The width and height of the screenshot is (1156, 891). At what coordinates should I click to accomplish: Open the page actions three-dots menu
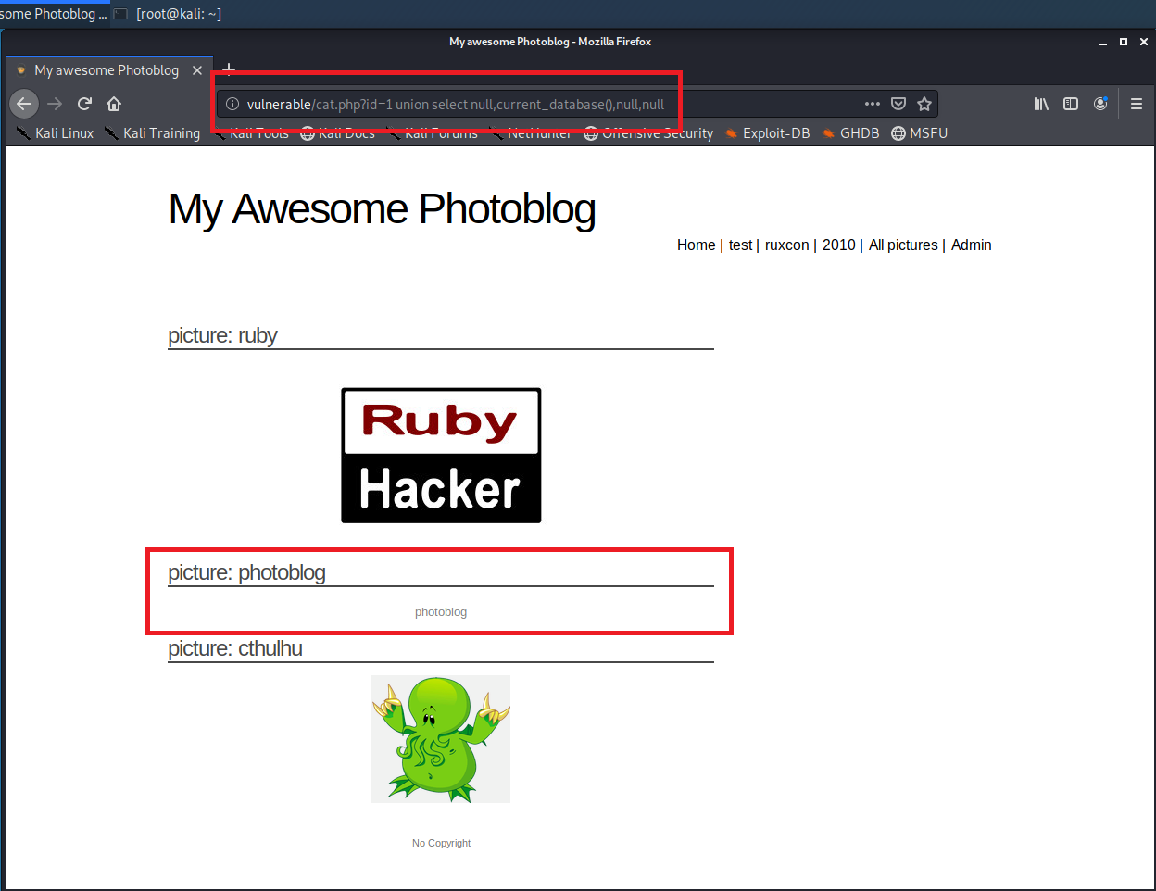click(x=872, y=104)
